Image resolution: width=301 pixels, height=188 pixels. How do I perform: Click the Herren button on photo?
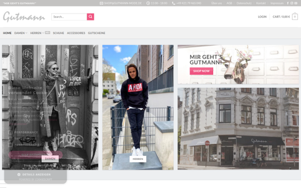click(x=138, y=159)
